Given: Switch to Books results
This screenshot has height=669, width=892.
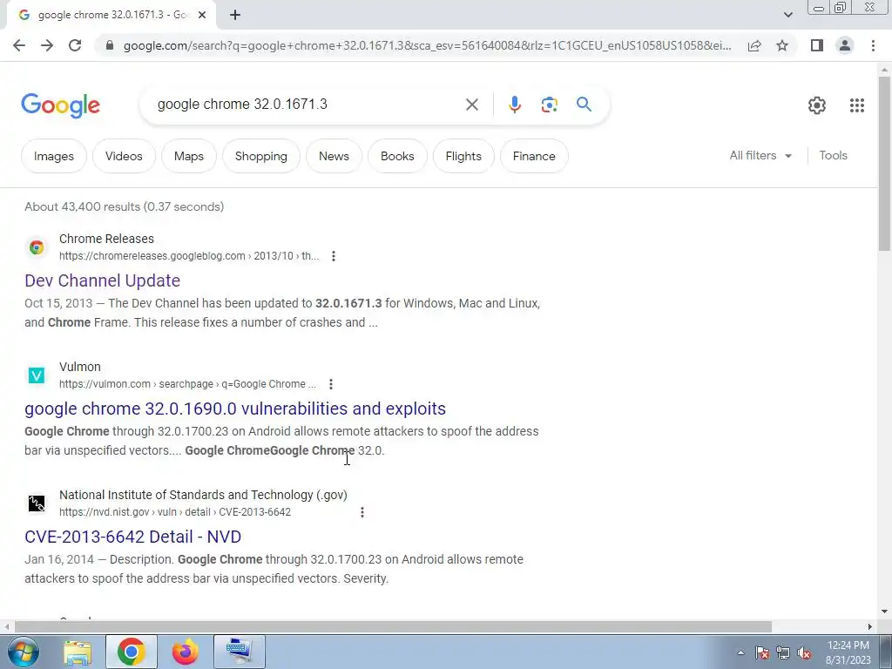Looking at the screenshot, I should click(x=397, y=156).
